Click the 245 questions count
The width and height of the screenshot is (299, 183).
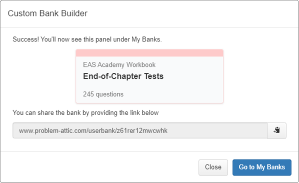pyautogui.click(x=103, y=94)
